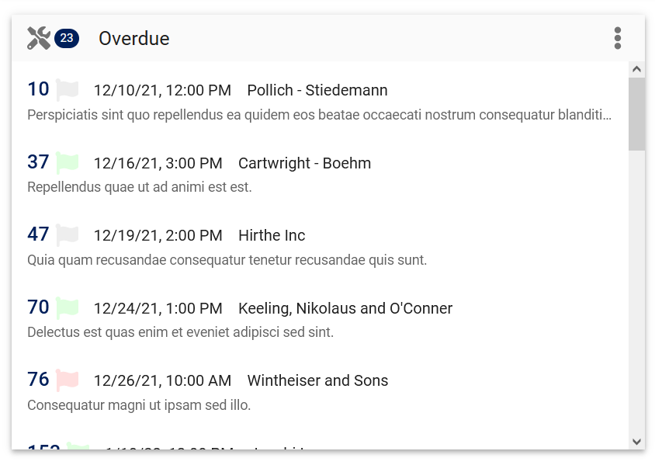The height and width of the screenshot is (465, 655).
Task: Click the red flag on item 76
Action: click(68, 380)
